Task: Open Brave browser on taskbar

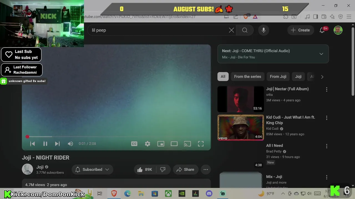Action: click(x=114, y=193)
